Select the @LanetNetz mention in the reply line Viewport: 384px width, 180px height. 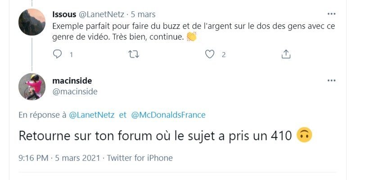(92, 115)
